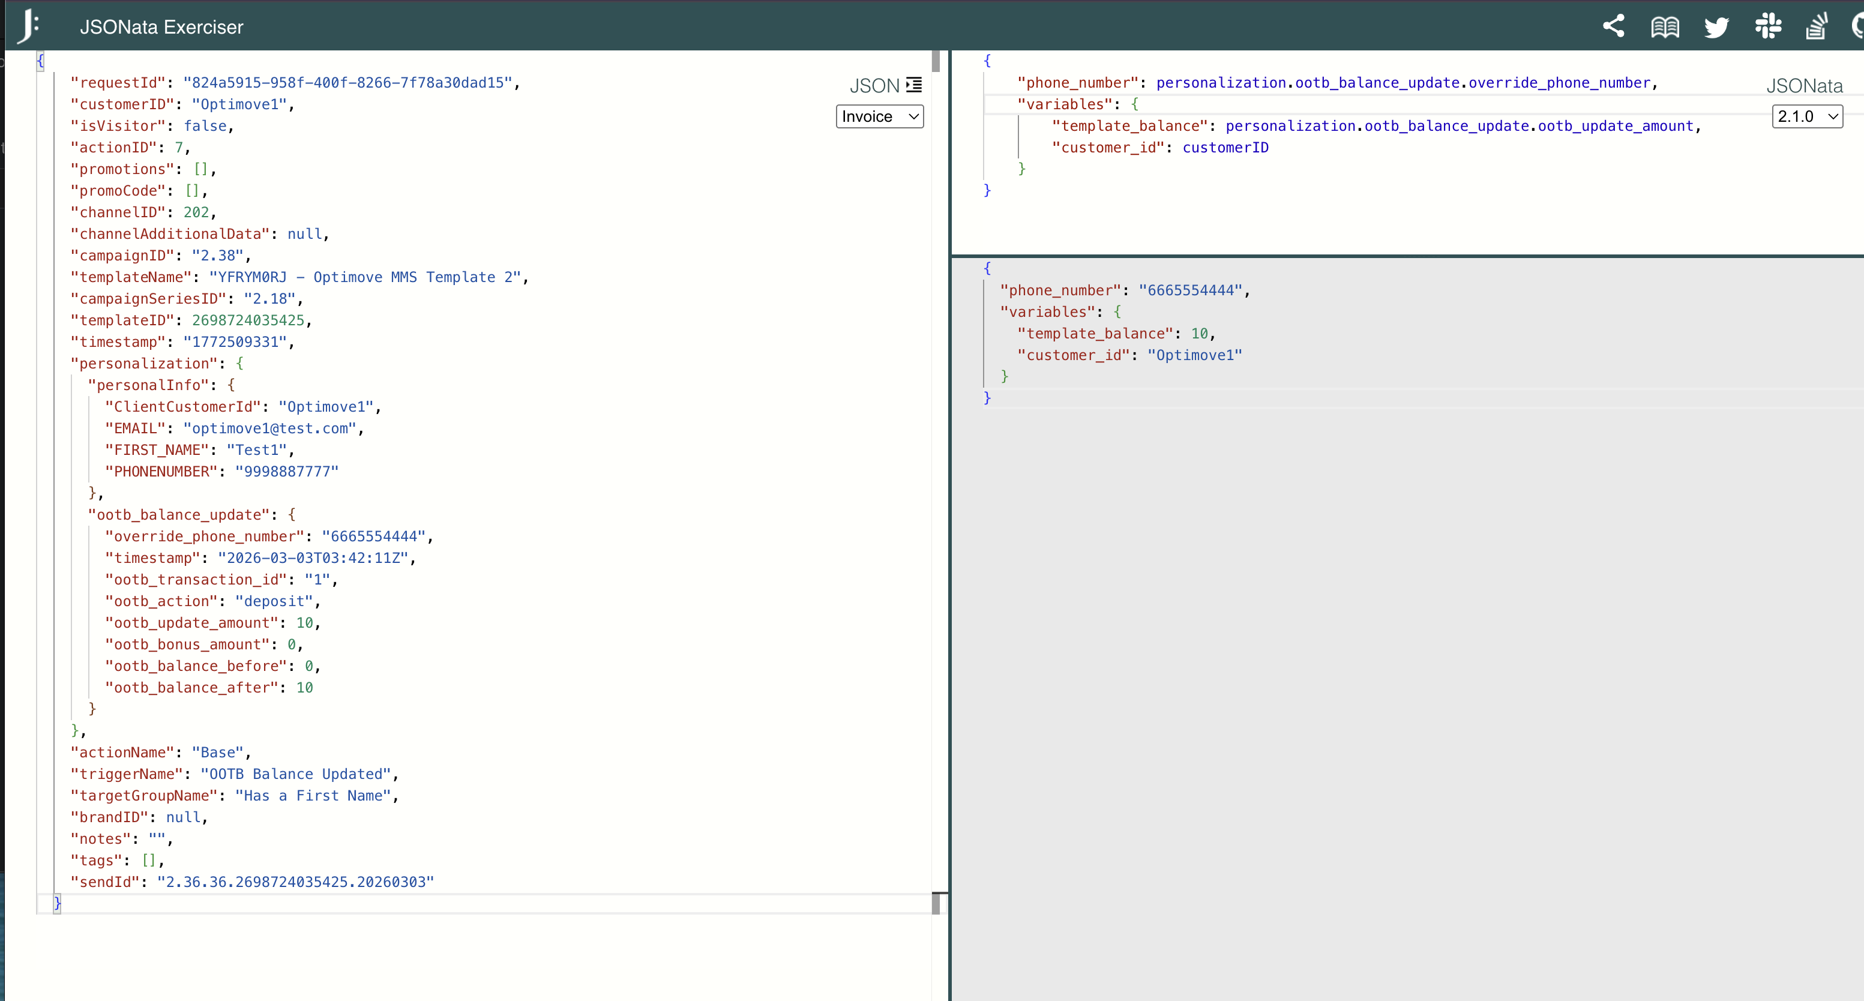Open the Slack icon link
Image resolution: width=1864 pixels, height=1001 pixels.
1767,26
